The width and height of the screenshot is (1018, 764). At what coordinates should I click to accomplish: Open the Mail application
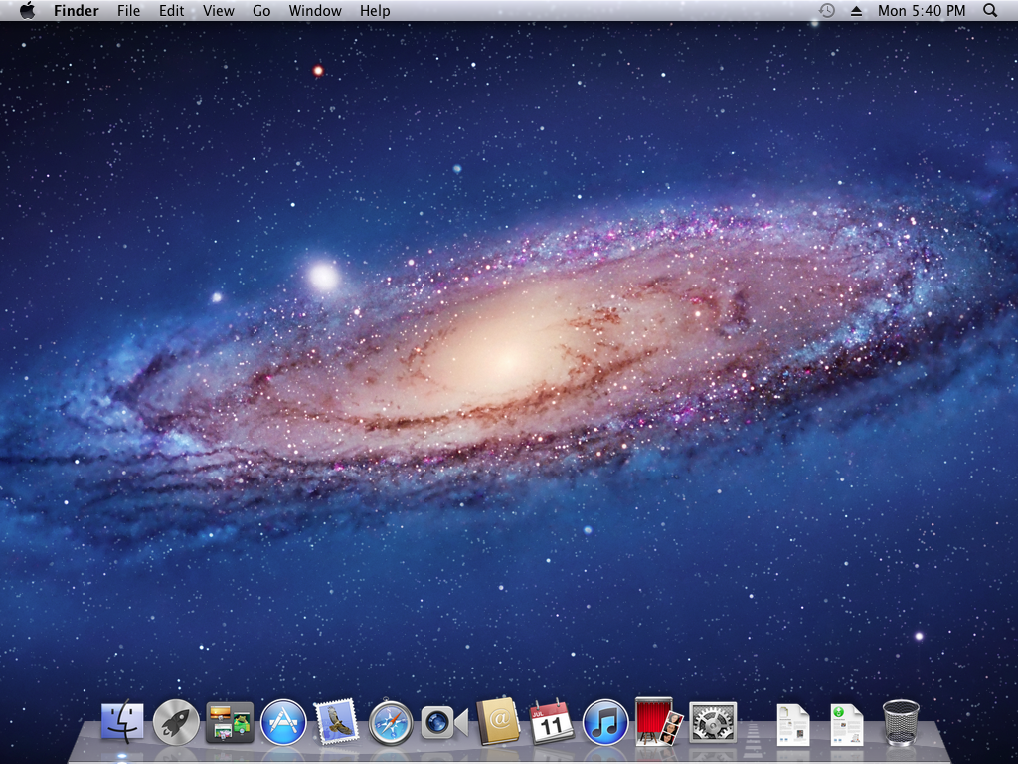(336, 721)
